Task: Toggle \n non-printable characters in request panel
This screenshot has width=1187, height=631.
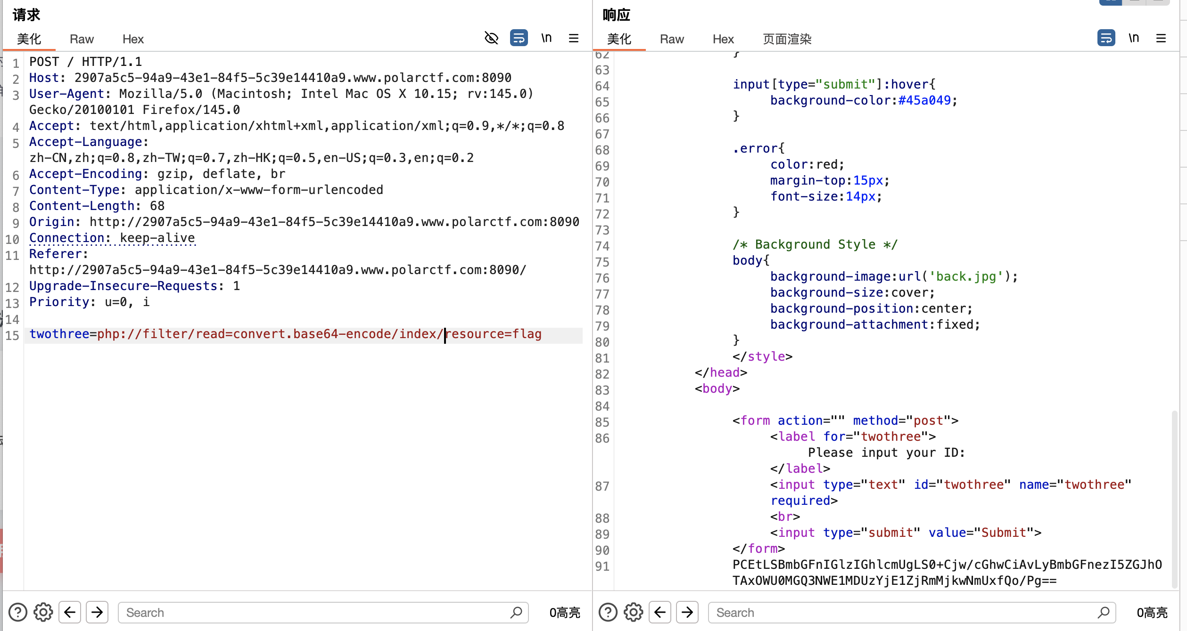Action: click(546, 38)
